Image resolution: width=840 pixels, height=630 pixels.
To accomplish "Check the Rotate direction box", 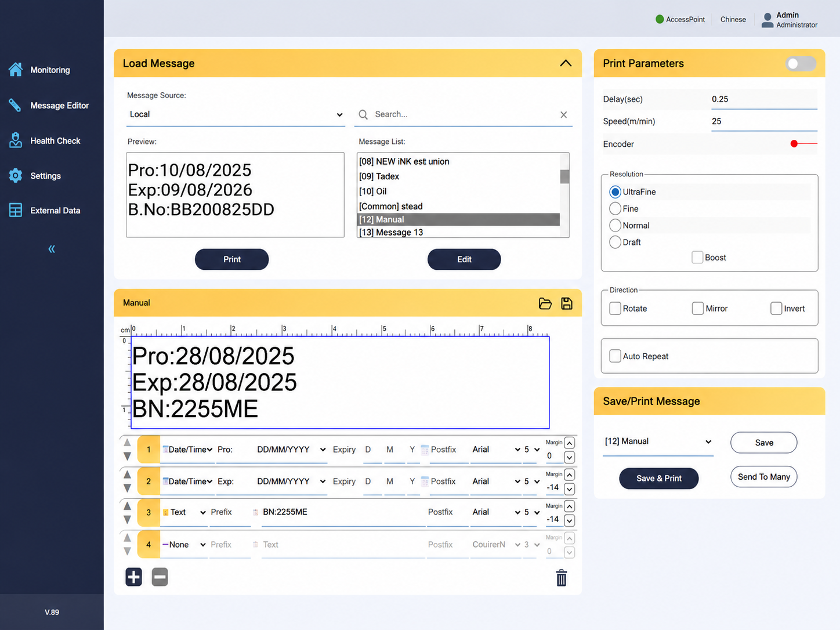I will 615,309.
